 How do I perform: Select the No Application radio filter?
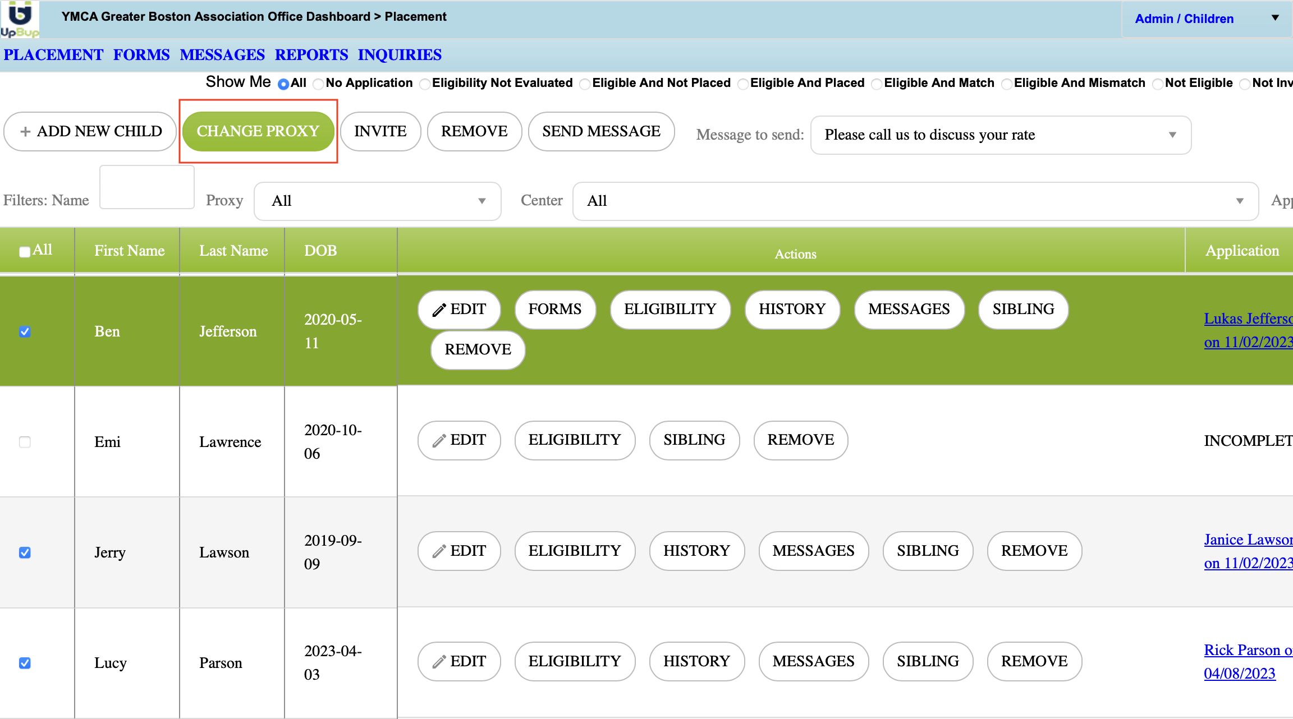coord(319,84)
